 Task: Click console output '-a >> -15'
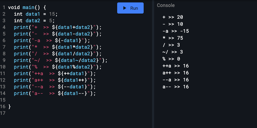click(x=176, y=31)
